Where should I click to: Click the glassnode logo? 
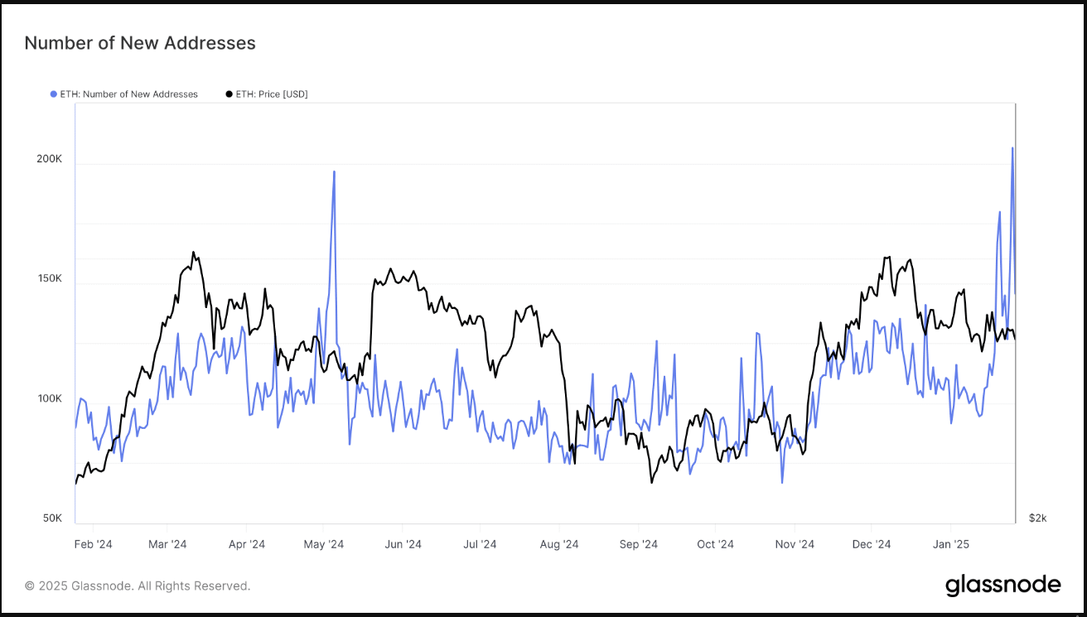tap(1002, 586)
